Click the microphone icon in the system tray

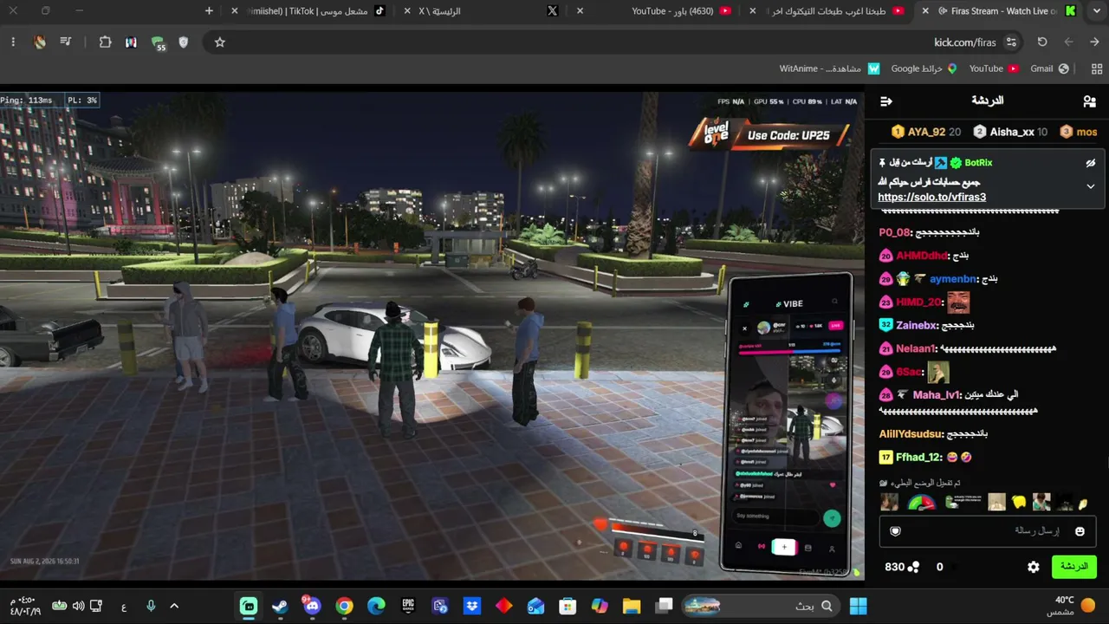click(x=150, y=606)
